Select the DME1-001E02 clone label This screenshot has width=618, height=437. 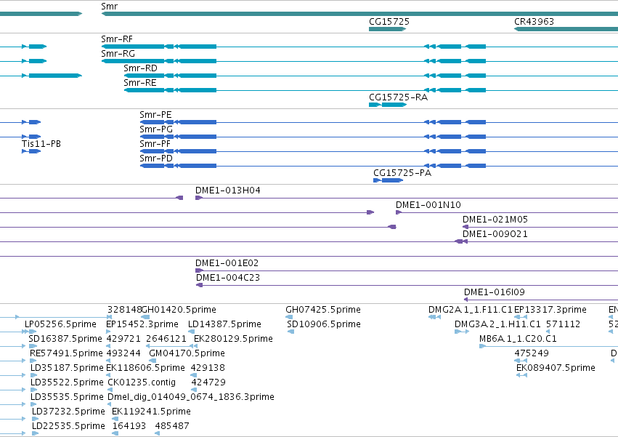[x=227, y=263]
